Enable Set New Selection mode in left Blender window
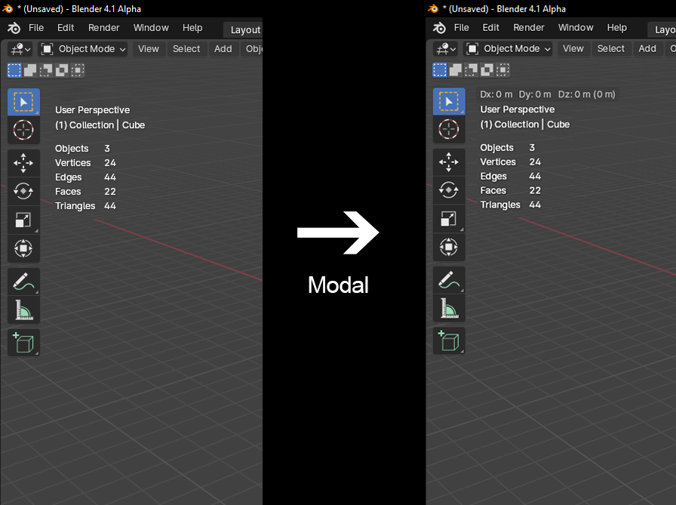 tap(14, 70)
